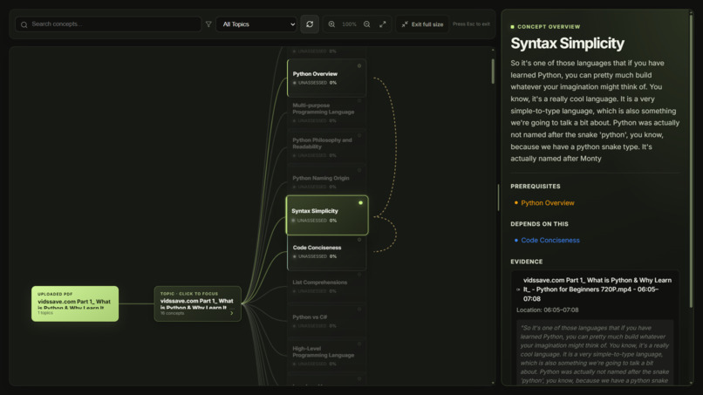Select the Code Conciseness concept node

[327, 254]
